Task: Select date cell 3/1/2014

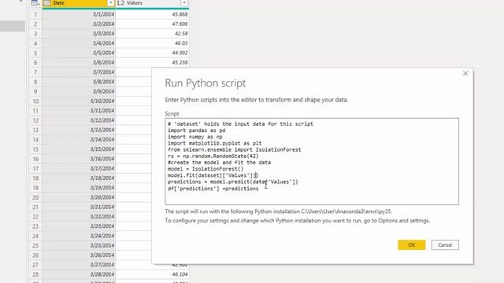Action: tap(79, 14)
